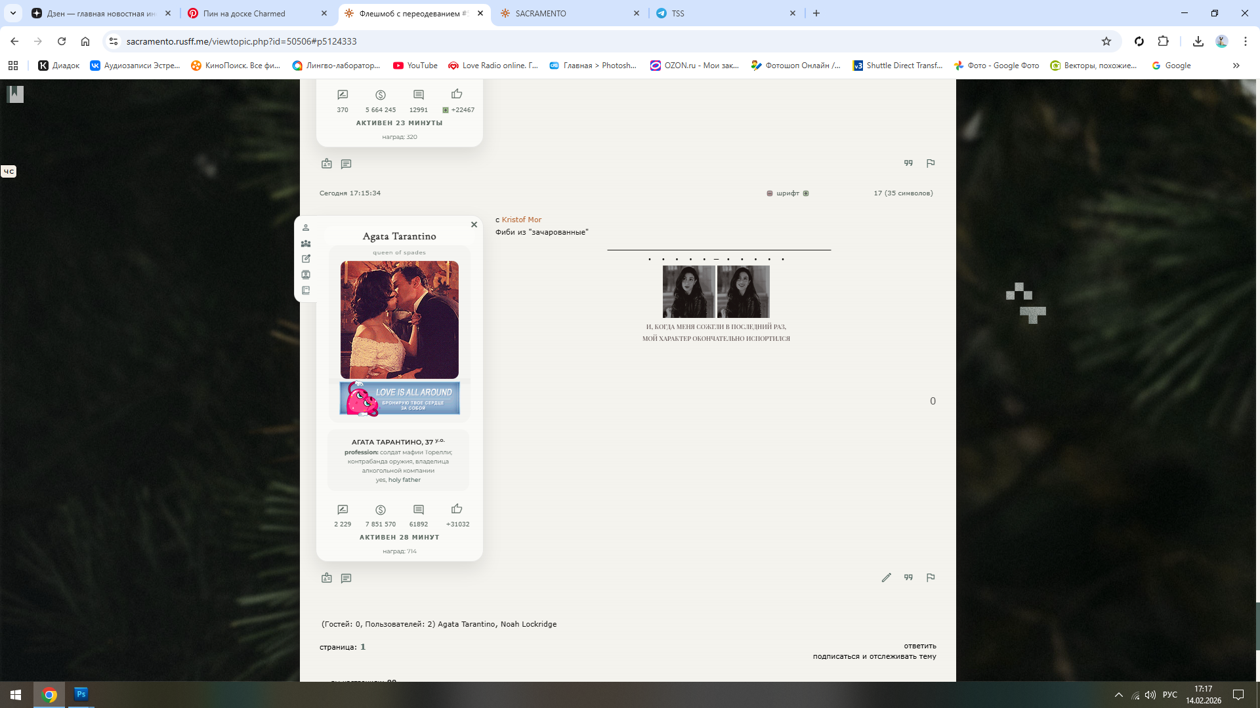The height and width of the screenshot is (708, 1260).
Task: Decrease font size with the red minus toggle
Action: click(769, 193)
